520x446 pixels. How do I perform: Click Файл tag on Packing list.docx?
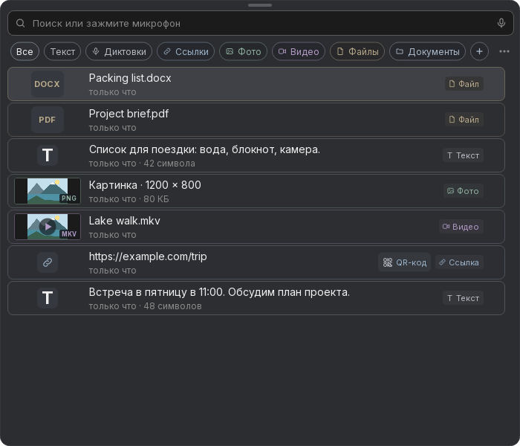click(464, 84)
